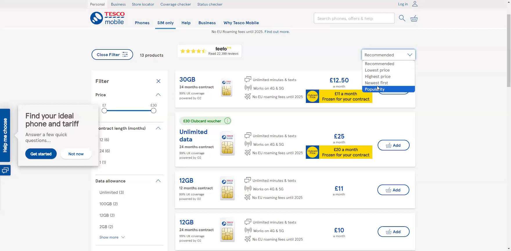Image resolution: width=511 pixels, height=251 pixels.
Task: Open the Phones navigation menu
Action: 142,23
